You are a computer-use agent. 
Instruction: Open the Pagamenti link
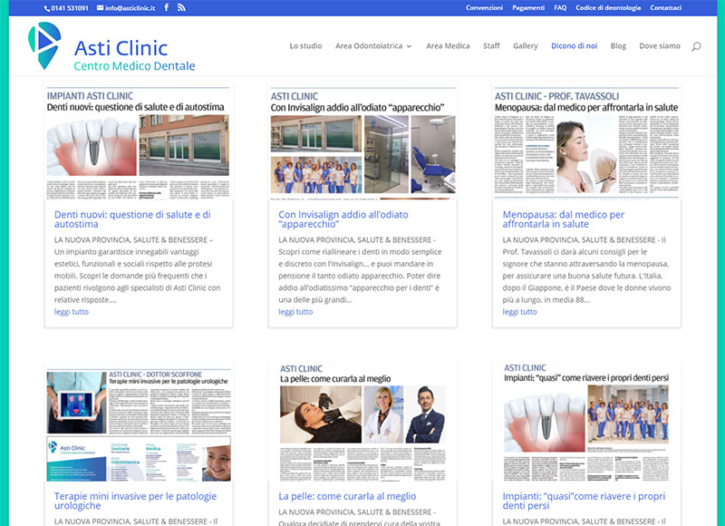(528, 8)
